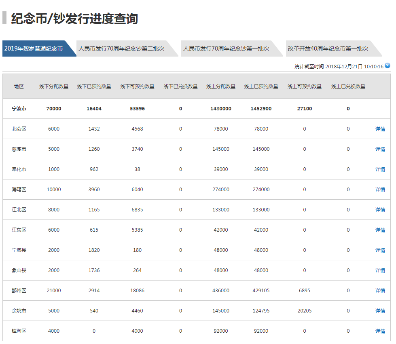Switch to 改革开放40周年纪念币第一批次 tab
This screenshot has width=396, height=344.
(328, 49)
